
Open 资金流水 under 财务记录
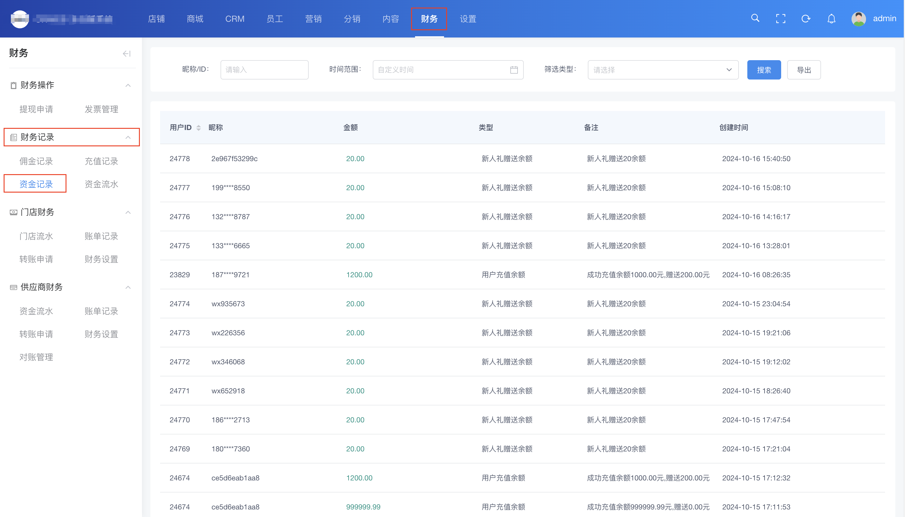pos(101,184)
